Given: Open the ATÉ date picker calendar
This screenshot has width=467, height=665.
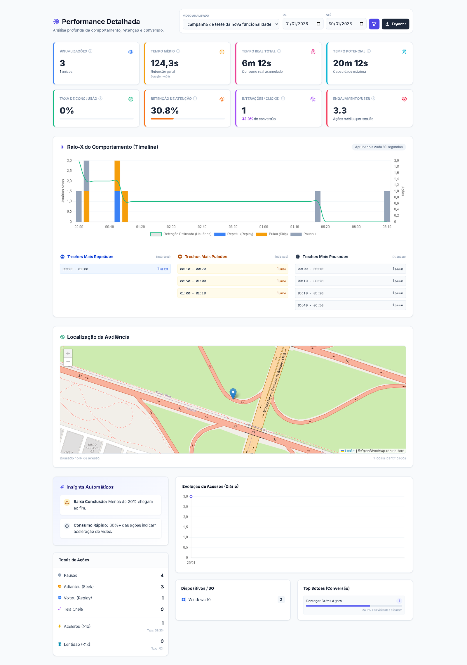Looking at the screenshot, I should click(x=361, y=24).
